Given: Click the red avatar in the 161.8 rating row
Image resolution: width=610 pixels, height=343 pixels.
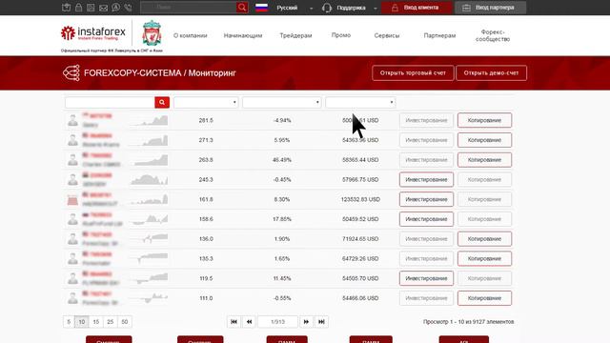Looking at the screenshot, I should coord(72,199).
